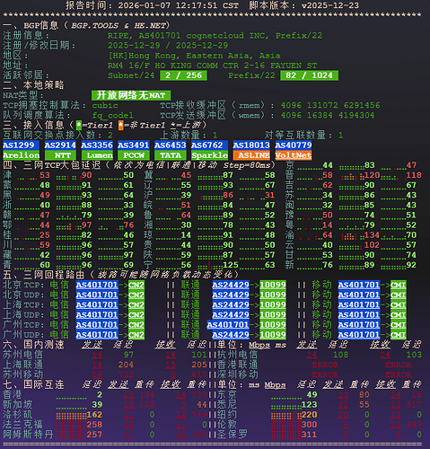The width and height of the screenshot is (430, 449).
Task: Click the AS6453 TATA badge
Action: (171, 150)
